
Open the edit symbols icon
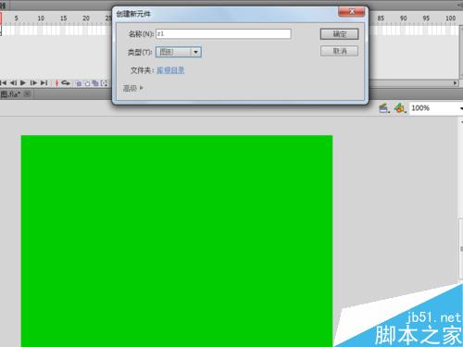tap(400, 108)
